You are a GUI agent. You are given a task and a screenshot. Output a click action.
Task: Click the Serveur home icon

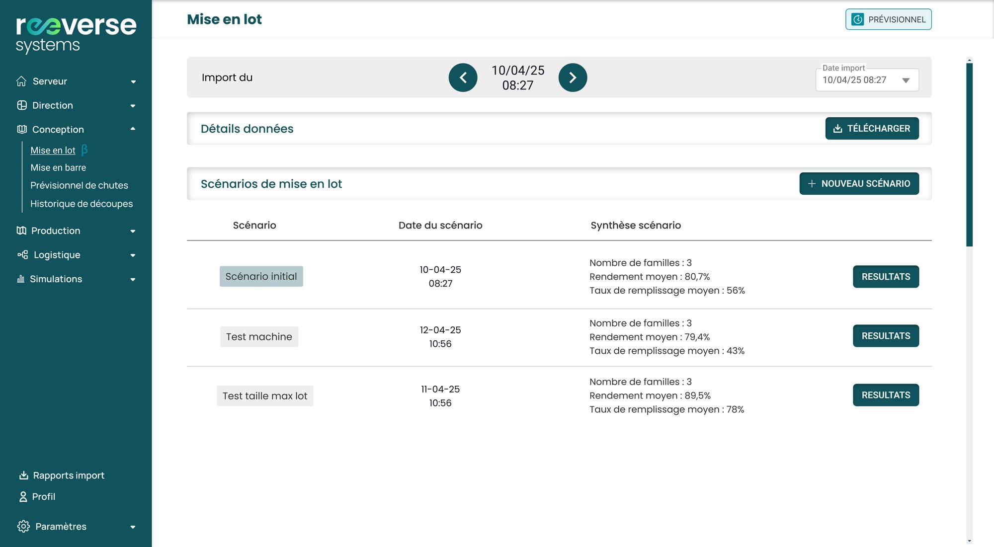[21, 81]
